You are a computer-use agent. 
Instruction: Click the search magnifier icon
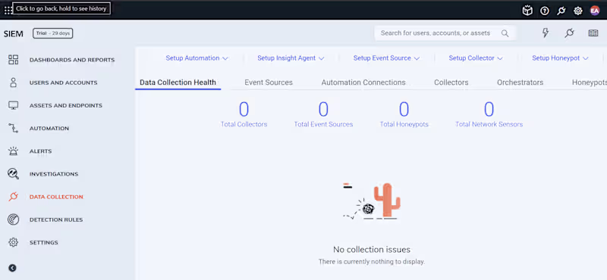pyautogui.click(x=505, y=33)
